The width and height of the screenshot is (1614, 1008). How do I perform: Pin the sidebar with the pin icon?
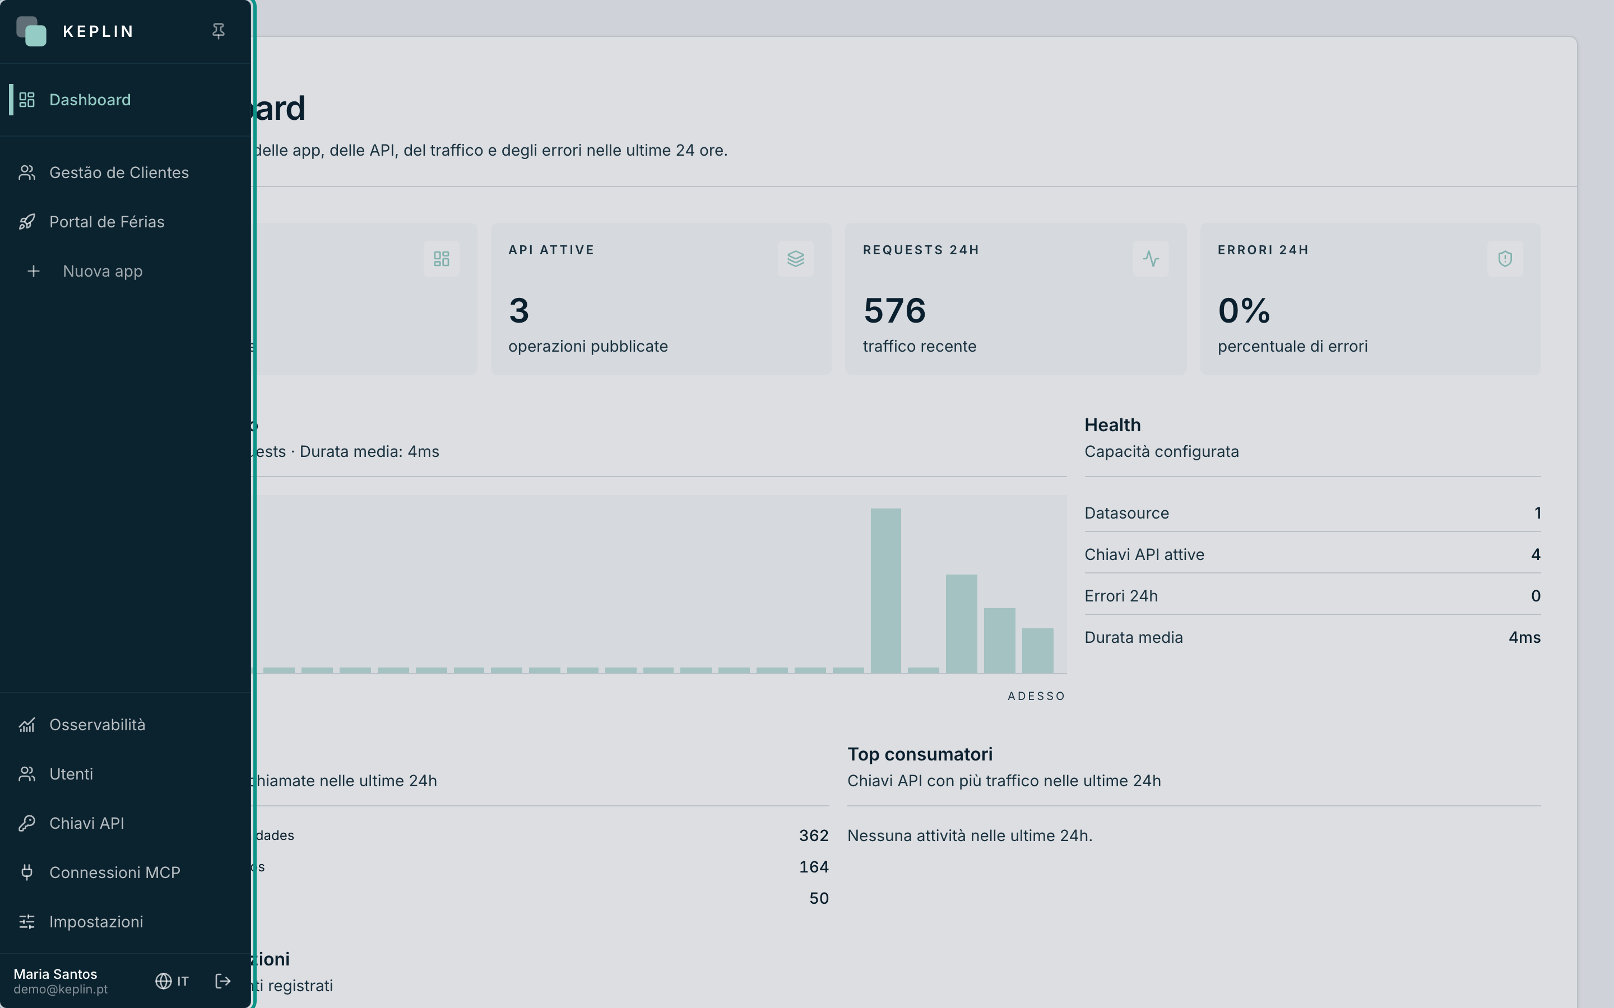(218, 31)
